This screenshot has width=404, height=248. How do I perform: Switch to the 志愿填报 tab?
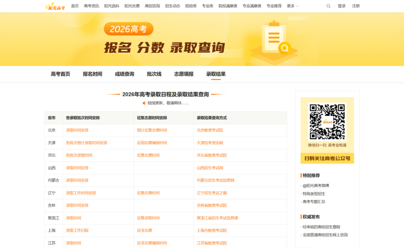184,74
